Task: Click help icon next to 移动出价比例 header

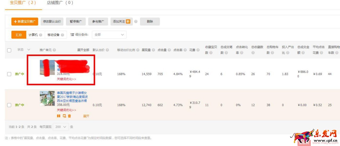Action: [x=138, y=50]
